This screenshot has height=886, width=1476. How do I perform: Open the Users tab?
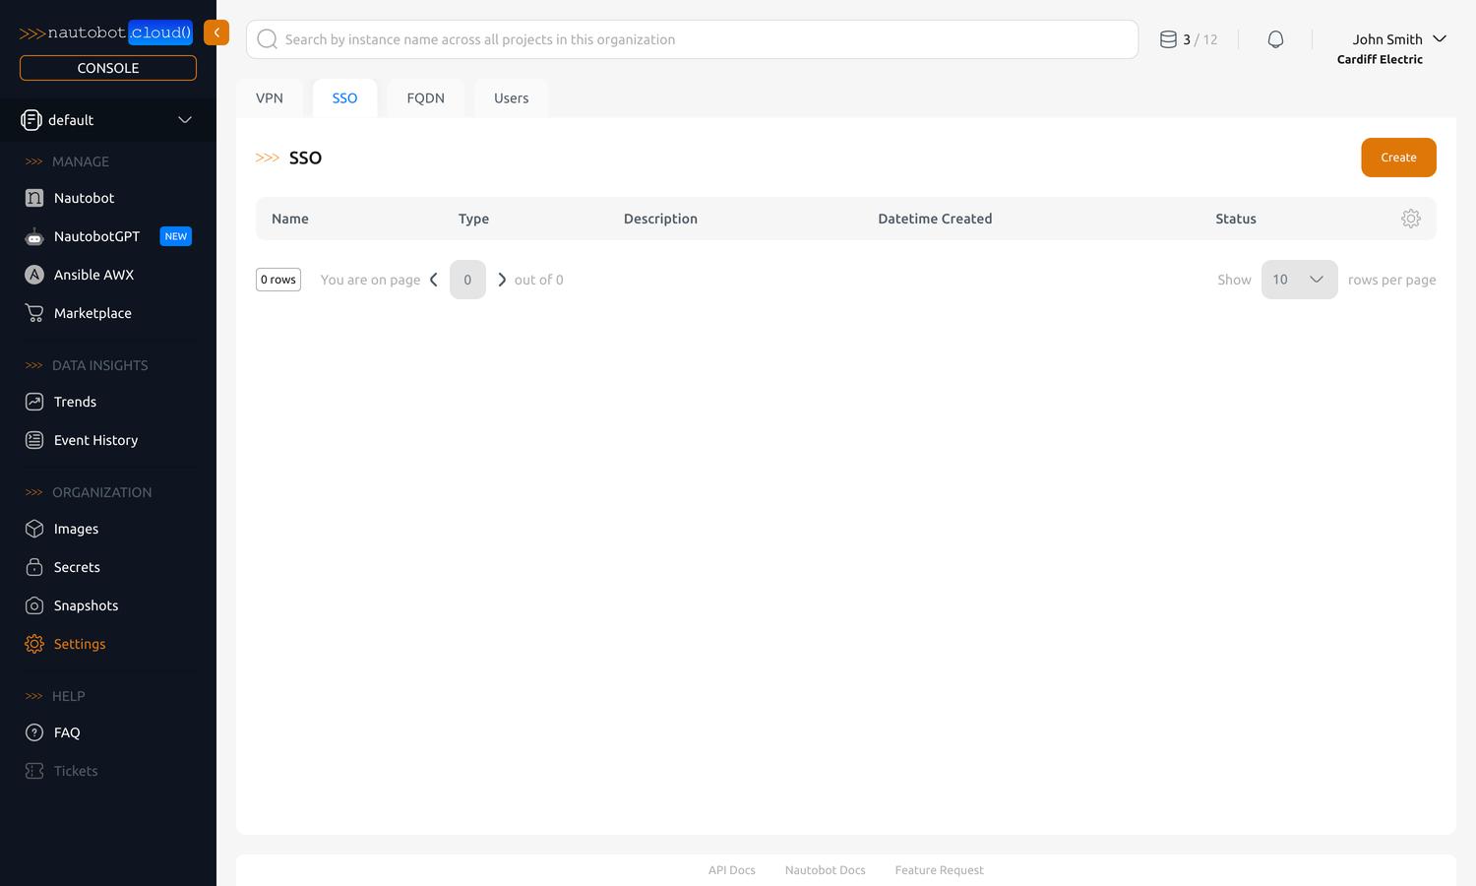[511, 97]
